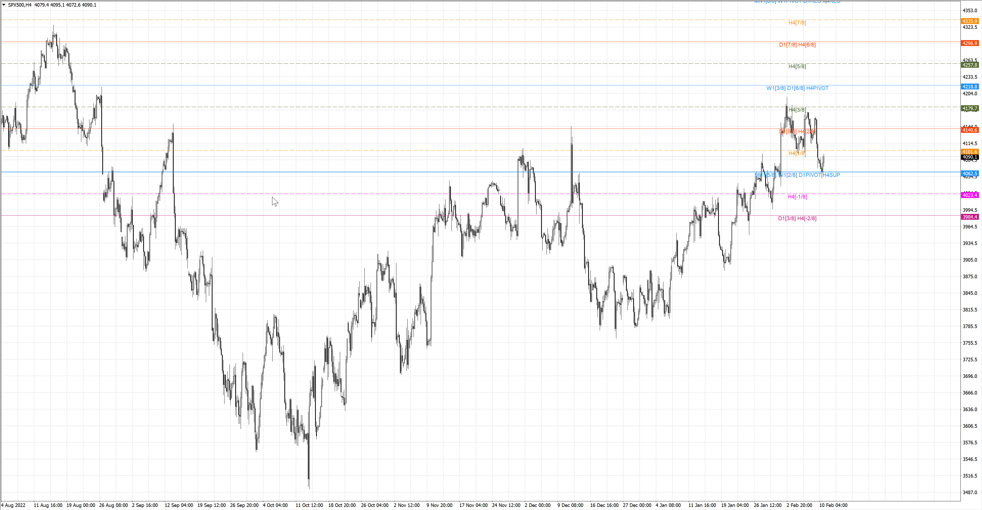Image resolution: width=982 pixels, height=510 pixels.
Task: Open the SPX500,H4 chart title dropdown arrow
Action: pos(4,5)
